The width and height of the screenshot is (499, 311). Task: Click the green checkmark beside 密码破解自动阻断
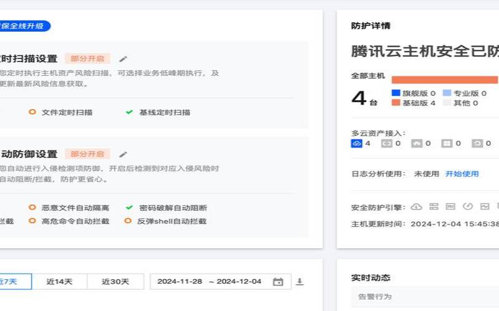(x=129, y=208)
